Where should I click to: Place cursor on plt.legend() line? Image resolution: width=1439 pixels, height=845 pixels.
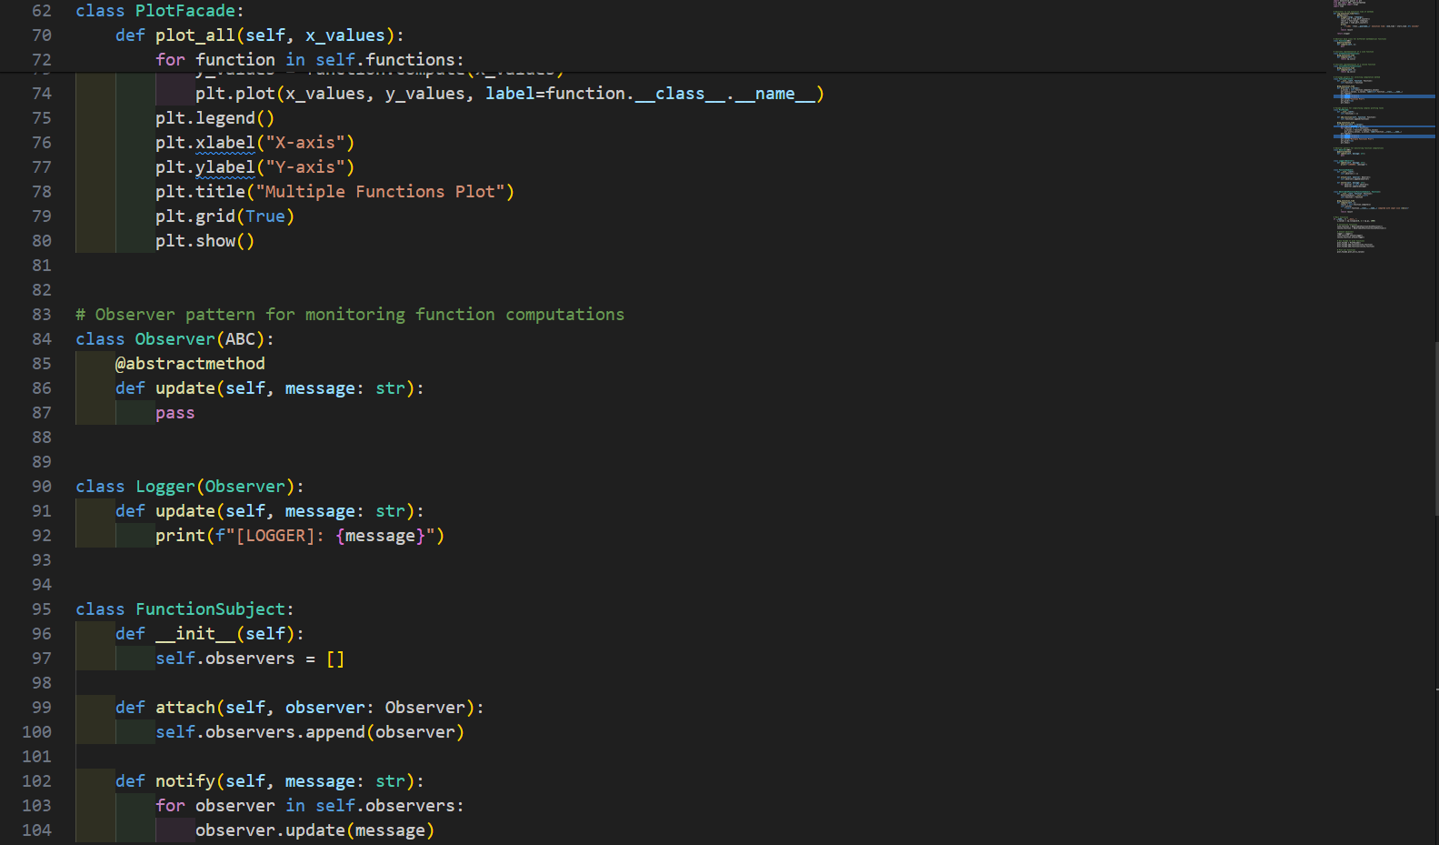pos(215,118)
